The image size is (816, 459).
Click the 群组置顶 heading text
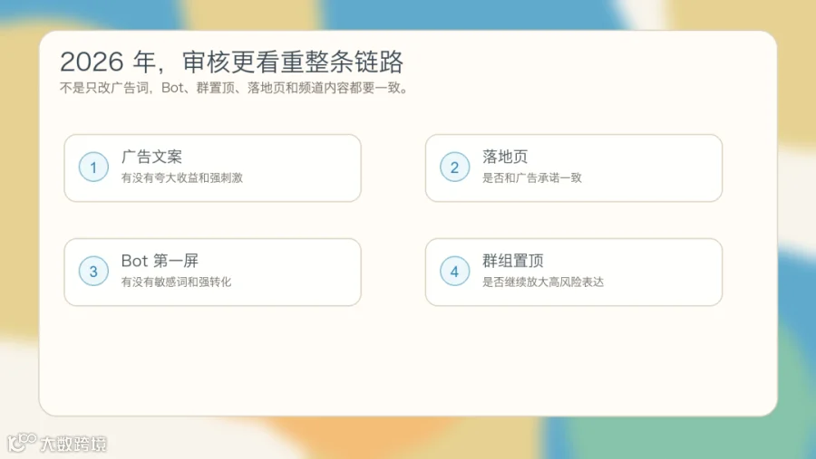(512, 261)
